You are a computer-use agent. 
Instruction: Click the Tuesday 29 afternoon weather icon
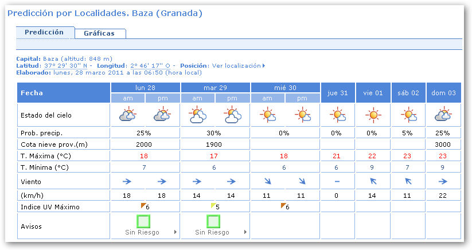(232, 115)
